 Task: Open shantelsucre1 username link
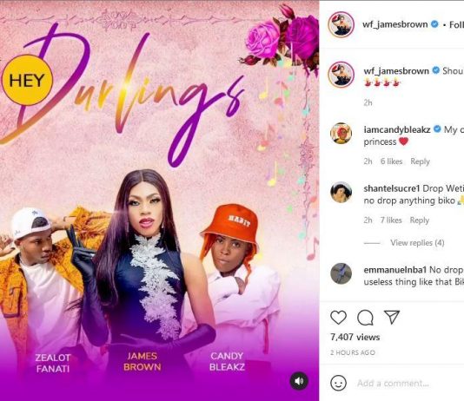[392, 188]
